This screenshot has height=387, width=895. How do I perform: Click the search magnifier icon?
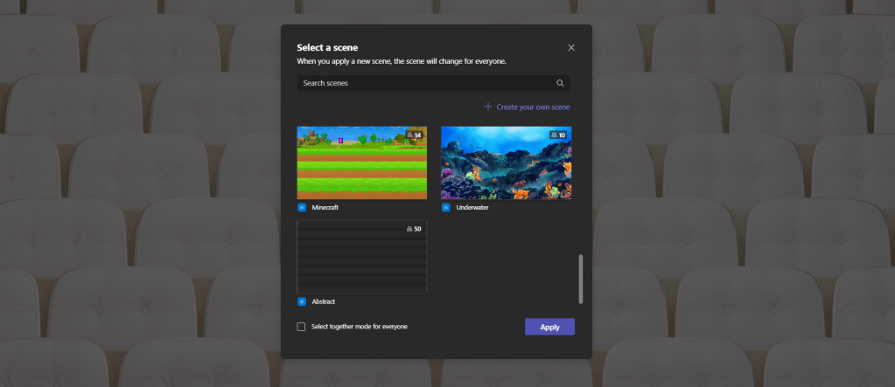[x=560, y=84]
